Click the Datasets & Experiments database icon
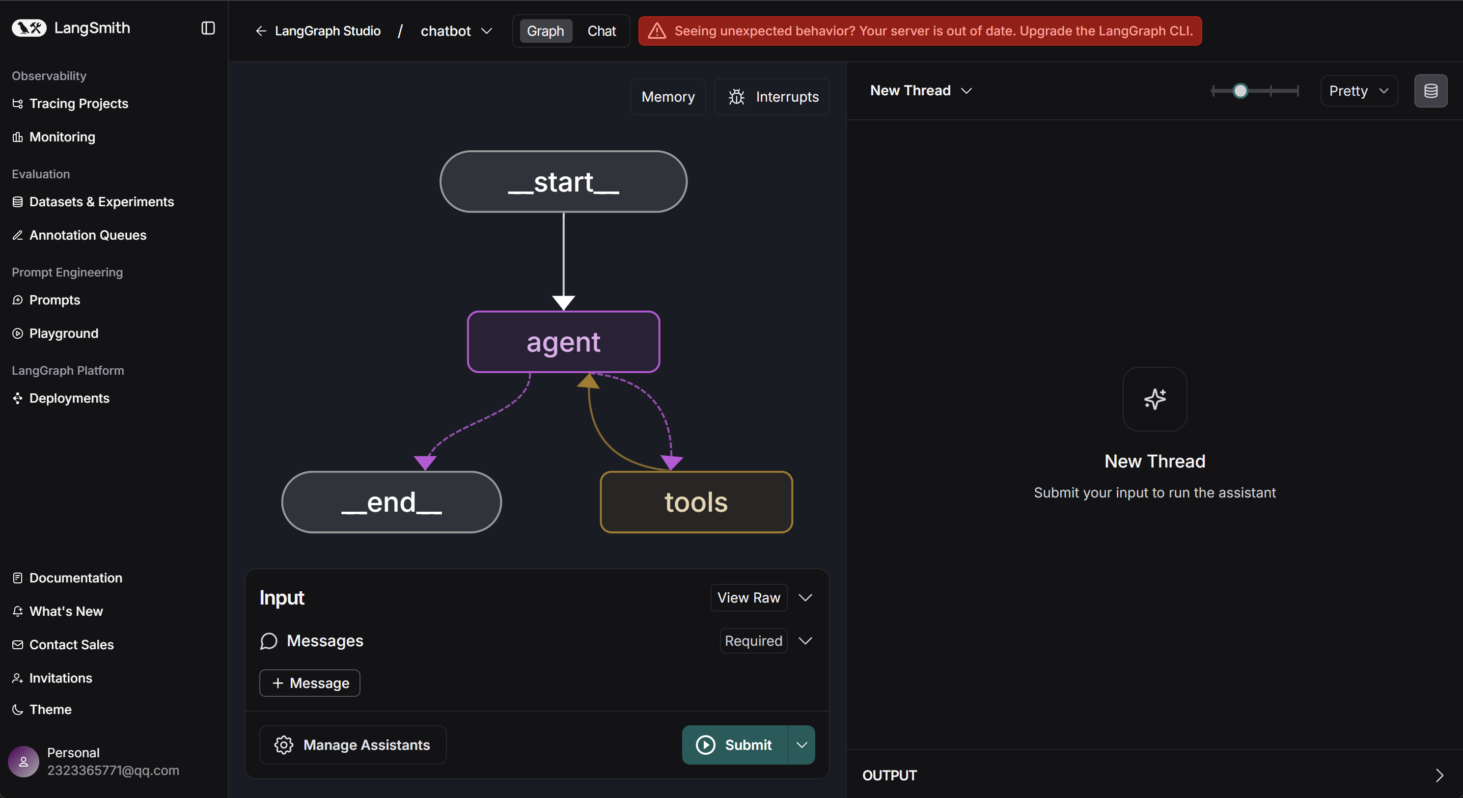 [18, 202]
